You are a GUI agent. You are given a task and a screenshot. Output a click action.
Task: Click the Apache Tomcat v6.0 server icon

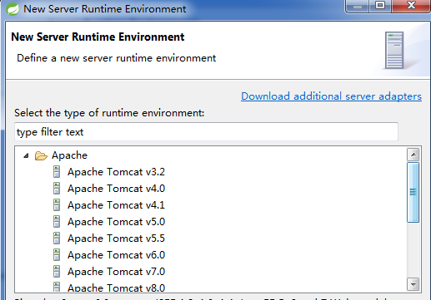click(x=57, y=255)
